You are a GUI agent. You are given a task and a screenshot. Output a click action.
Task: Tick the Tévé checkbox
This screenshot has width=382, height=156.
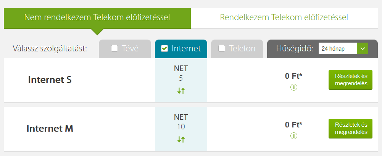coord(114,49)
